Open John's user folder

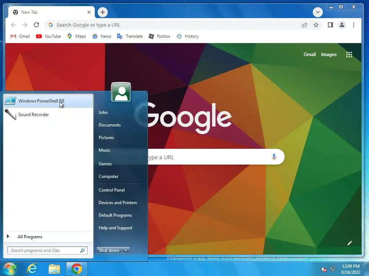[103, 112]
